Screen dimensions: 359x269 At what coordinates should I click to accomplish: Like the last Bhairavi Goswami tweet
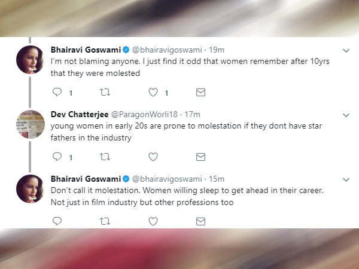(x=153, y=221)
